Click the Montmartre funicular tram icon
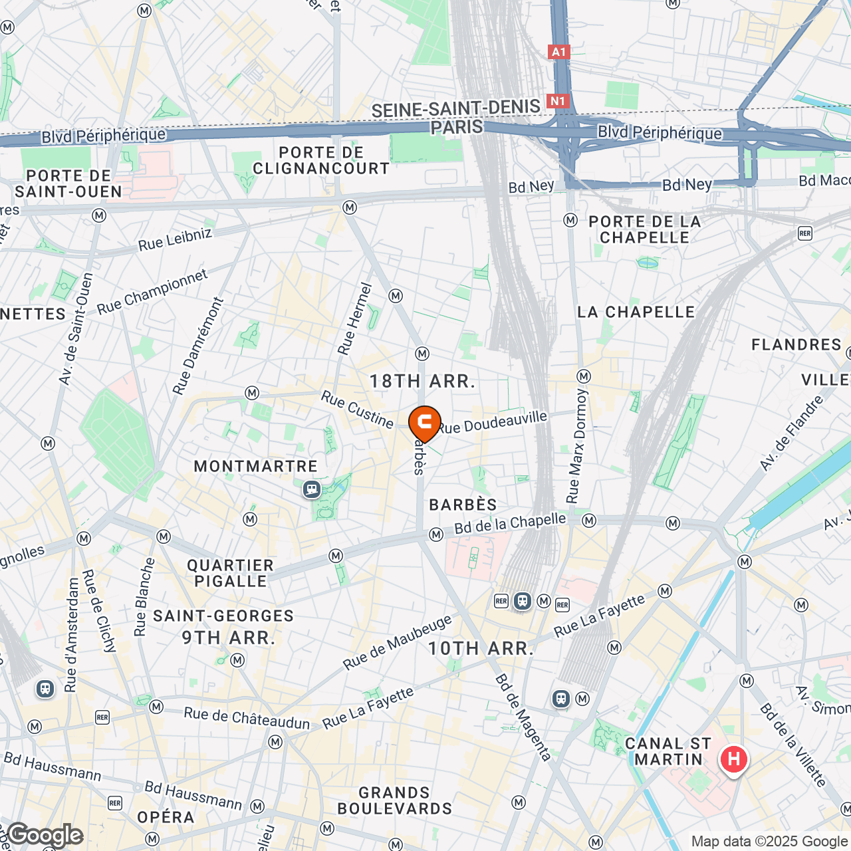This screenshot has width=851, height=851. (311, 490)
